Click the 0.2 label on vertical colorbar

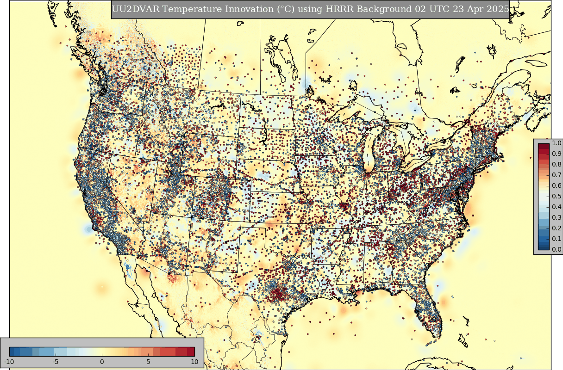tap(557, 228)
